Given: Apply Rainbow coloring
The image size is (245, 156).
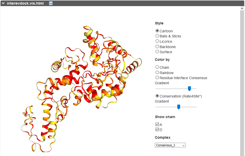Looking at the screenshot, I should pyautogui.click(x=157, y=72).
